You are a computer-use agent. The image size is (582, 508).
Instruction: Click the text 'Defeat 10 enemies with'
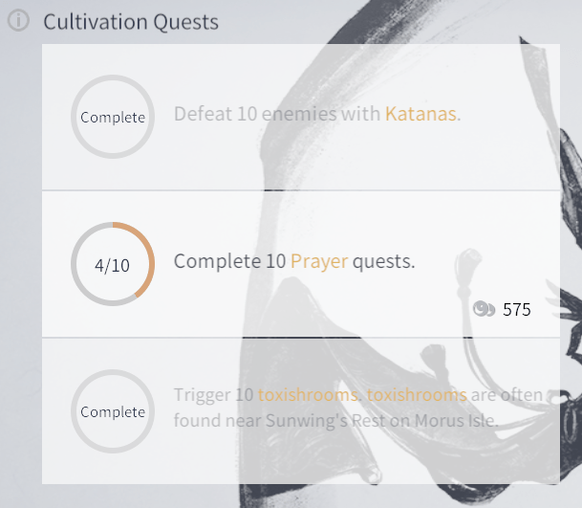point(277,114)
